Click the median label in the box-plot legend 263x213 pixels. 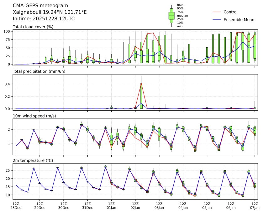tap(181, 15)
